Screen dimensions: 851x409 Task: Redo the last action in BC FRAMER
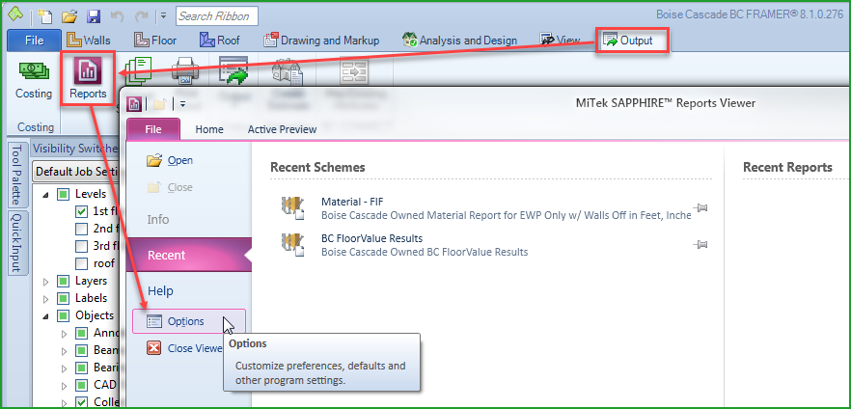[x=142, y=16]
